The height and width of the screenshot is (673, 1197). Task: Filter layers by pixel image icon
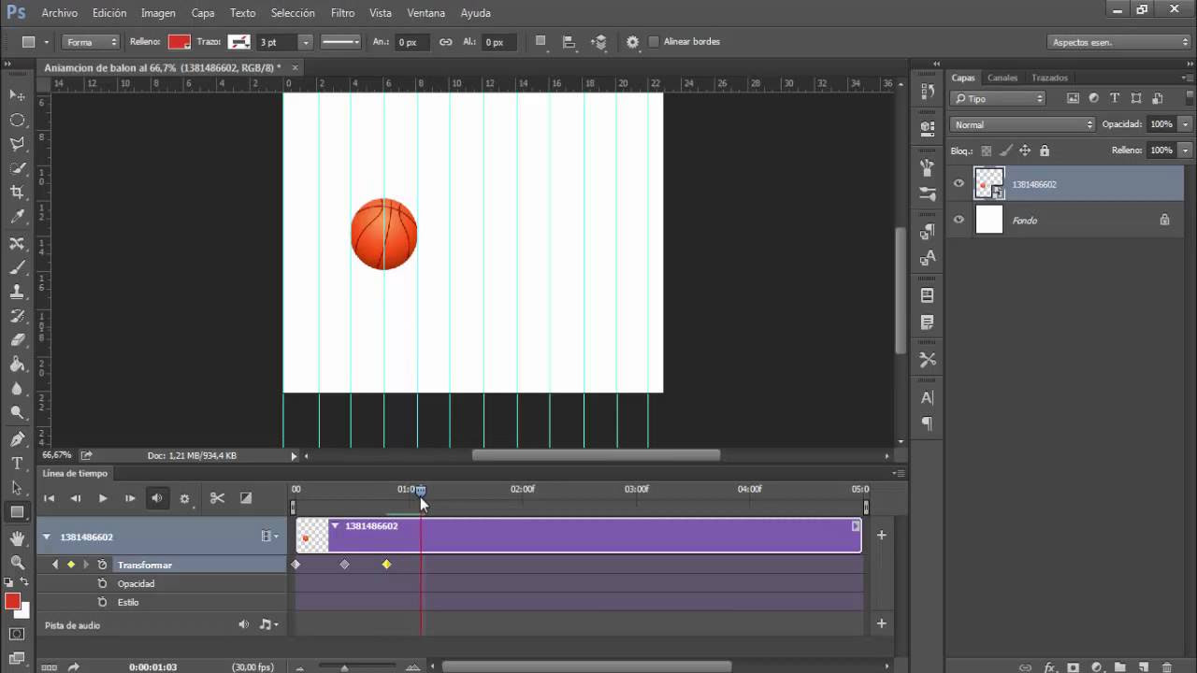1072,98
